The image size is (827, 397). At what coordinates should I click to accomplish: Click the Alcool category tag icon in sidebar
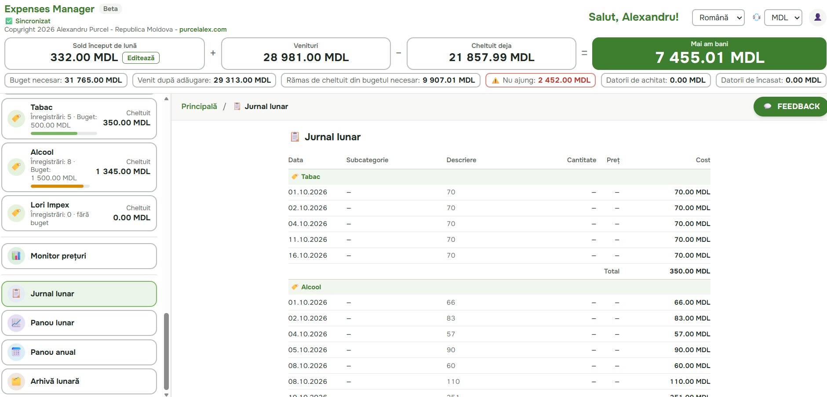(16, 167)
